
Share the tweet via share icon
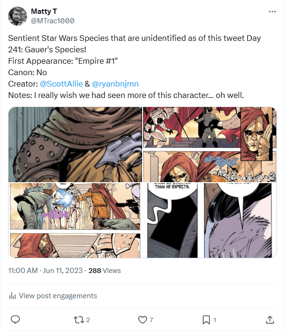coord(269,319)
